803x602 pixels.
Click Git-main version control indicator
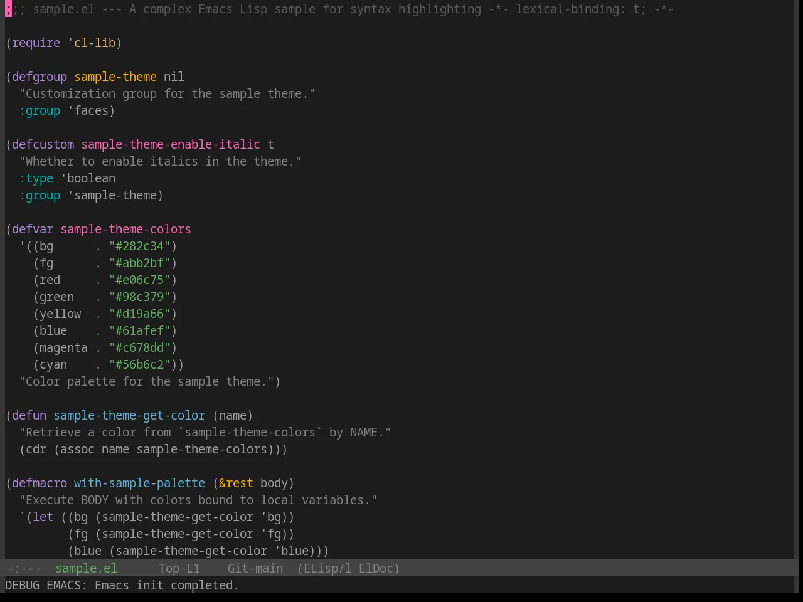[x=255, y=568]
